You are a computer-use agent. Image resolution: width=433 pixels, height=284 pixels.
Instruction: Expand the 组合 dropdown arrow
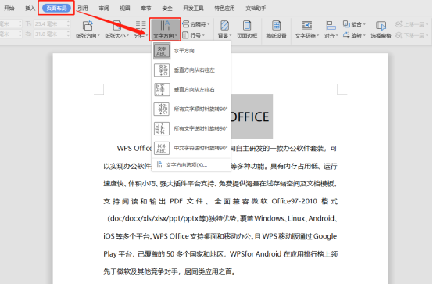click(x=364, y=24)
